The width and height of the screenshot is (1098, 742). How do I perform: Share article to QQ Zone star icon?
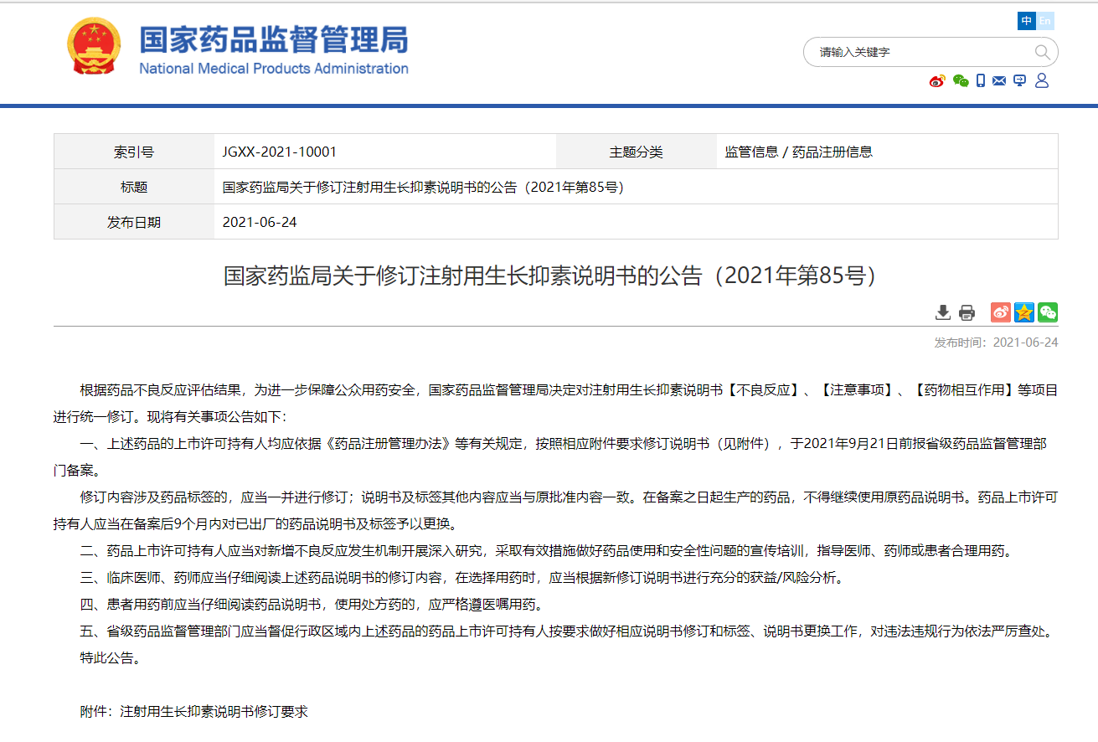1024,312
